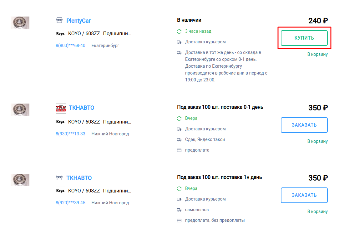The width and height of the screenshot is (339, 228).
Task: Click the TKN Auto logo icon
Action: (60, 108)
